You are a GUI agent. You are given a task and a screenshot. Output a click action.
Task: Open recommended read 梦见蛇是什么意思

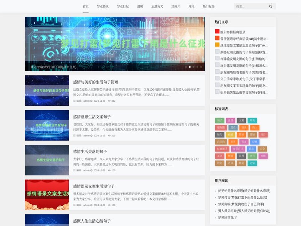click(x=244, y=191)
